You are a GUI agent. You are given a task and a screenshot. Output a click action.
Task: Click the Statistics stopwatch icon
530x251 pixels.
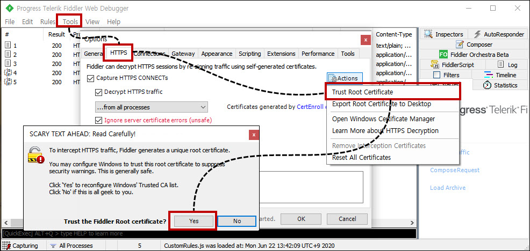point(487,85)
